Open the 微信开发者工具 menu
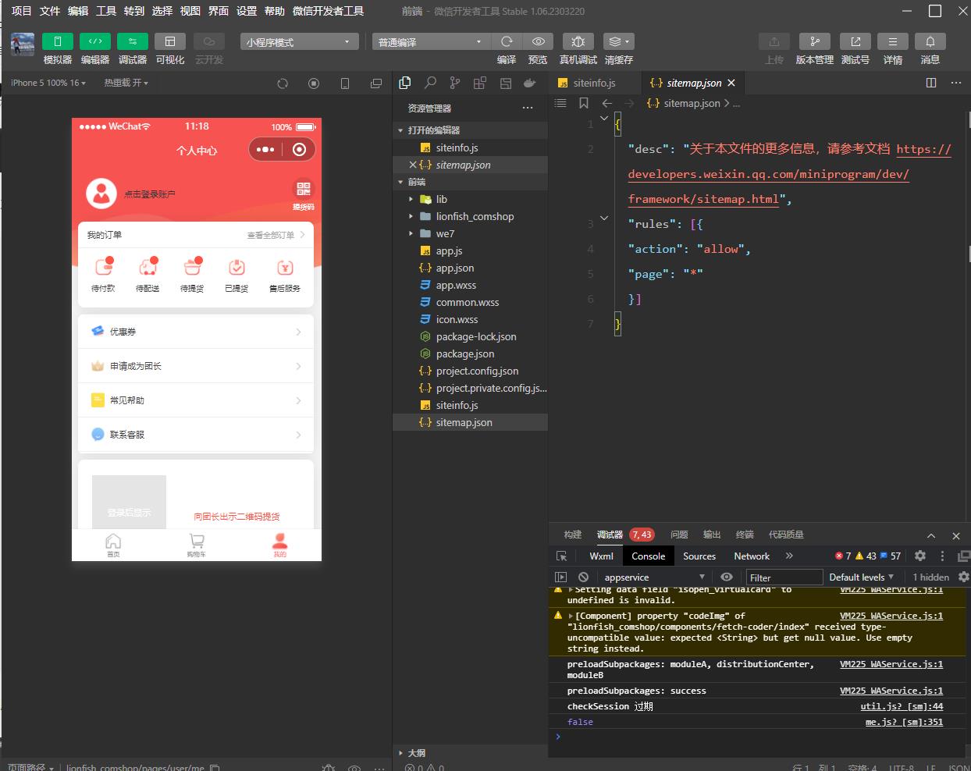The height and width of the screenshot is (771, 971). pos(328,11)
